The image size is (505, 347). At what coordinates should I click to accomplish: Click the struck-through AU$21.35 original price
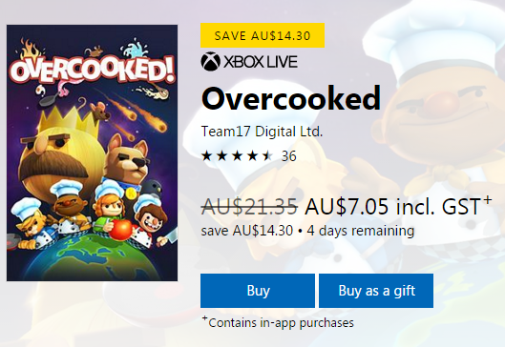click(x=249, y=206)
